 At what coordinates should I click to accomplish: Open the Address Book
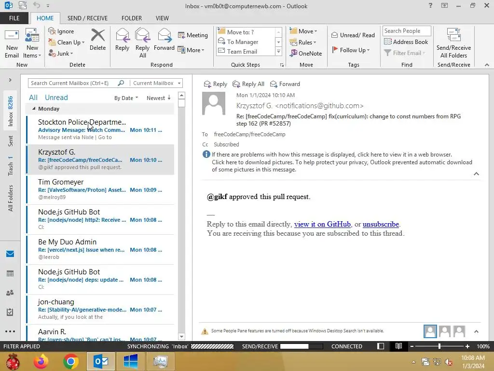coord(406,42)
